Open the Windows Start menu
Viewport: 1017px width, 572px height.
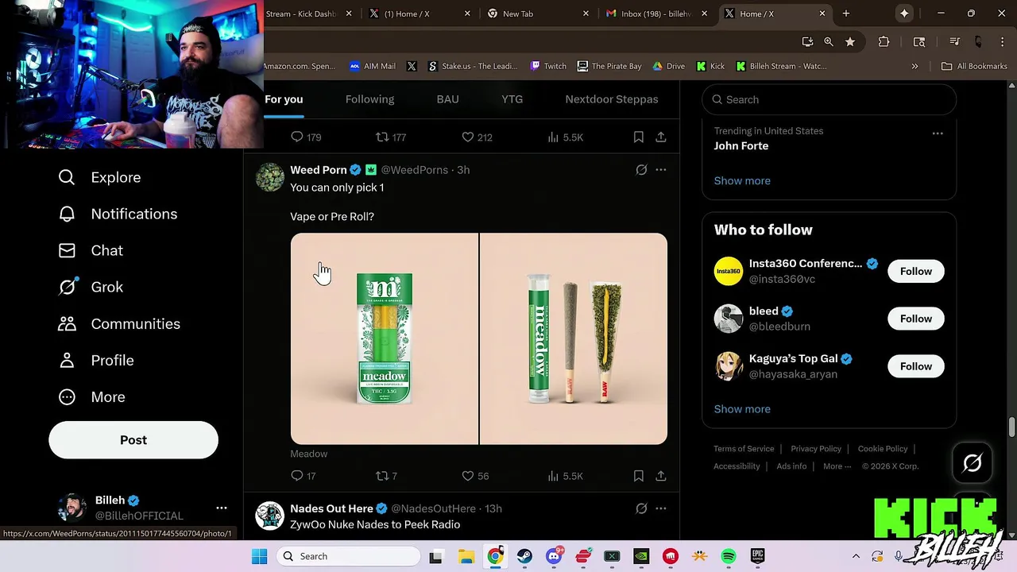(259, 556)
